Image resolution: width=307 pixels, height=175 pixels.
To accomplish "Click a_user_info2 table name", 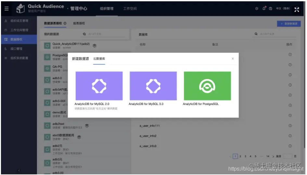I will click(x=148, y=136).
